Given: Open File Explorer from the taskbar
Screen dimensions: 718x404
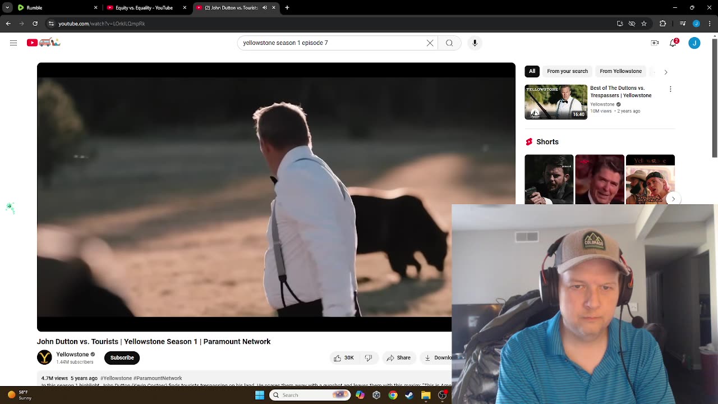Looking at the screenshot, I should (x=426, y=395).
